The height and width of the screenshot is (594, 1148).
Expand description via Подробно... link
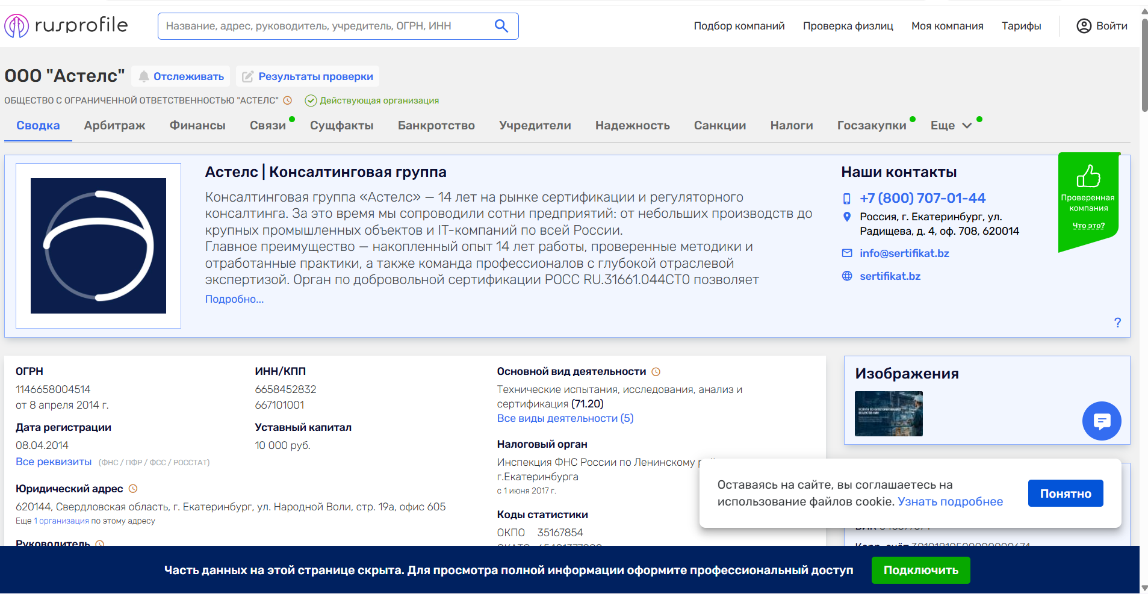[x=234, y=299]
